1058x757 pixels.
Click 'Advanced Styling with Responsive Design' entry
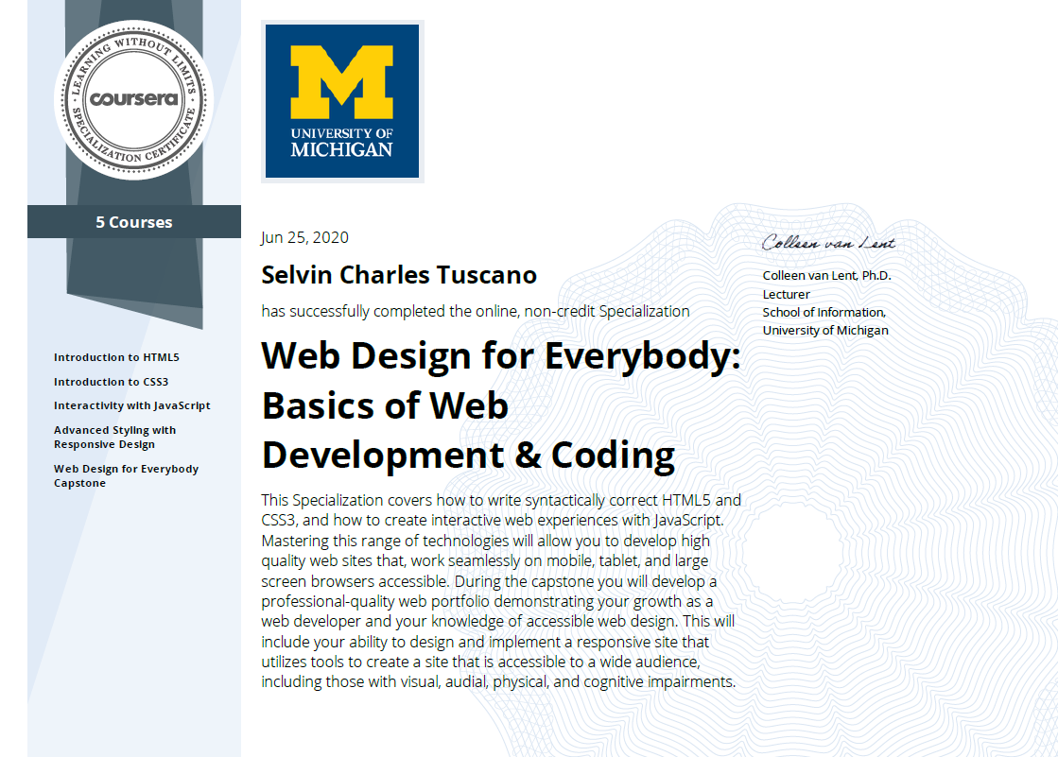point(114,438)
